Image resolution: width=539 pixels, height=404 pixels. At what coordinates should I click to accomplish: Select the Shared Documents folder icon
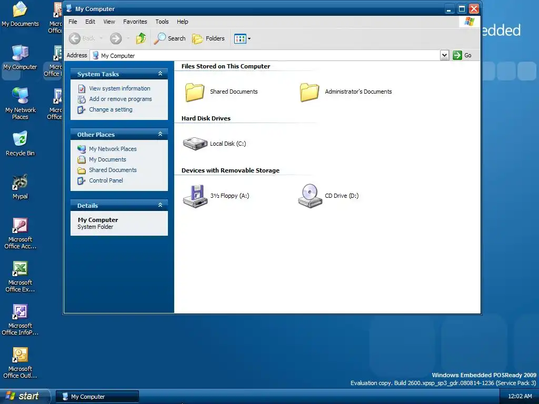[x=195, y=92]
